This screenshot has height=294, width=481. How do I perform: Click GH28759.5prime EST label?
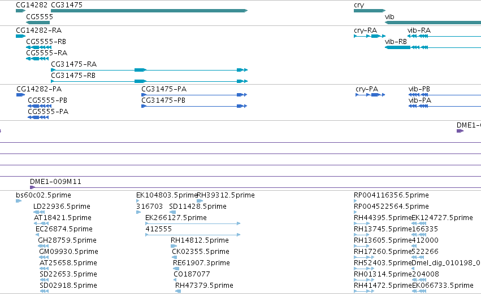[67, 240]
